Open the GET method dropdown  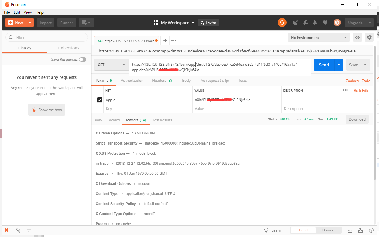111,65
